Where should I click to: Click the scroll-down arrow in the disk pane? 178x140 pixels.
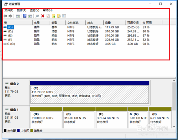tap(174, 126)
